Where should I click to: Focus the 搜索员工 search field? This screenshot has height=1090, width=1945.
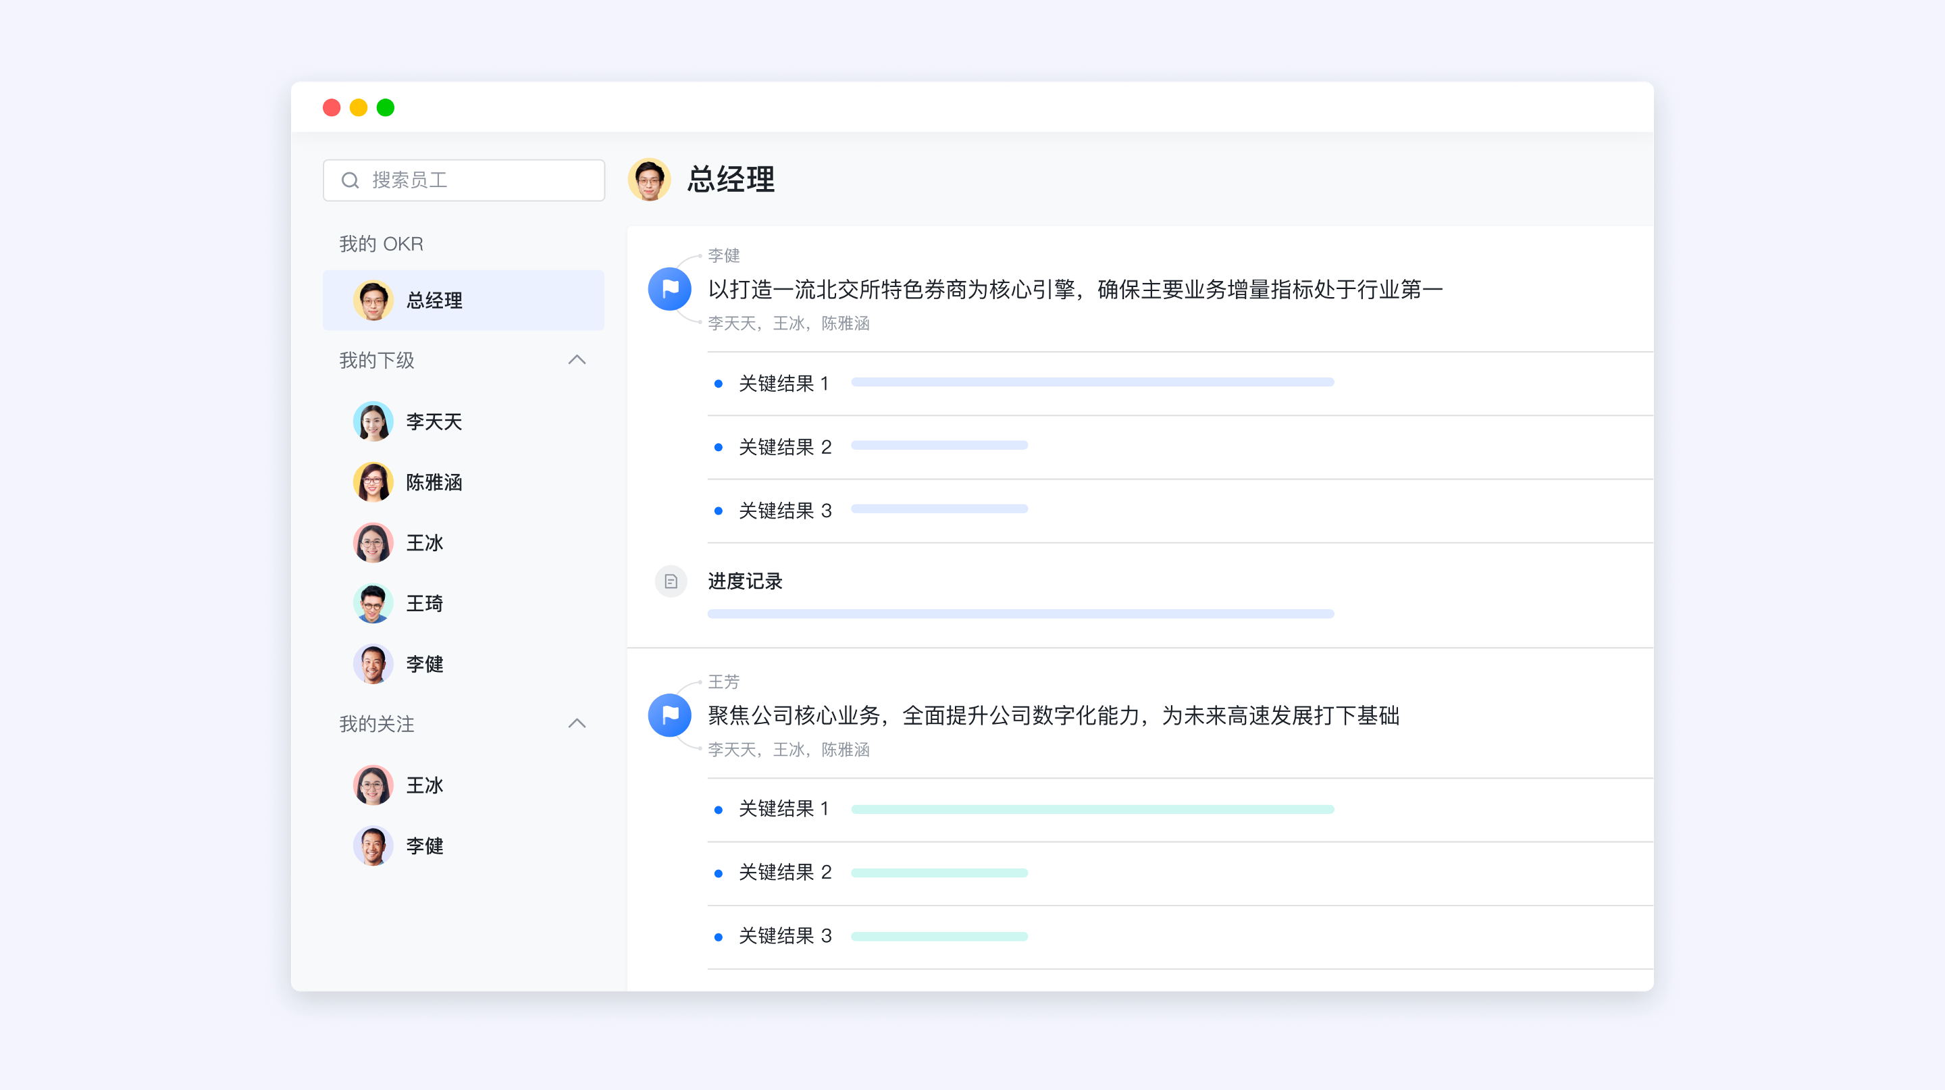pos(463,180)
